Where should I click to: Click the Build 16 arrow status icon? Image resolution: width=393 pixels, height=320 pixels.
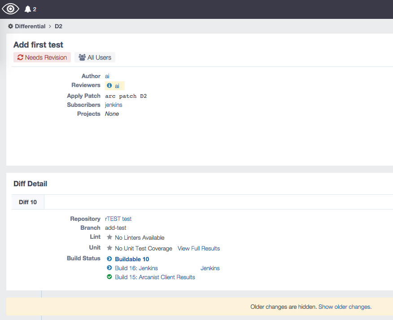109,268
